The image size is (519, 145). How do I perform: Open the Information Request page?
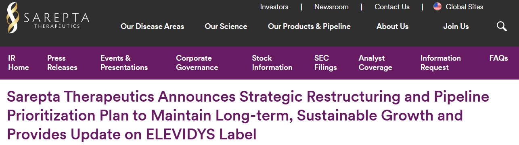click(x=440, y=63)
